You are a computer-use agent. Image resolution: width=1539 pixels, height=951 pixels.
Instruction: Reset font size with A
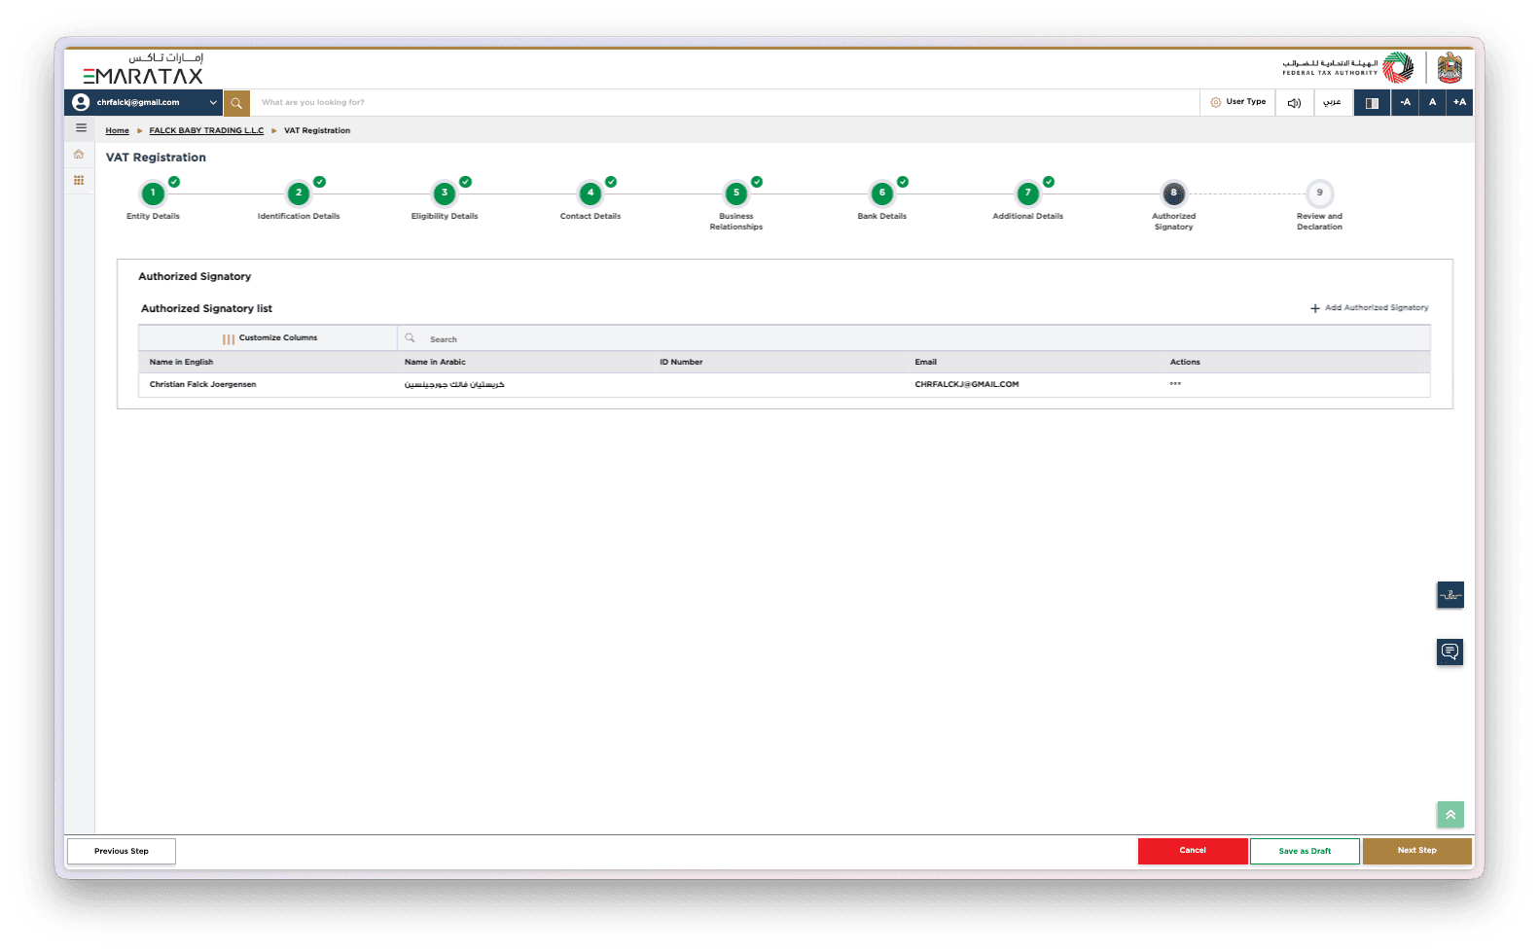1432,102
